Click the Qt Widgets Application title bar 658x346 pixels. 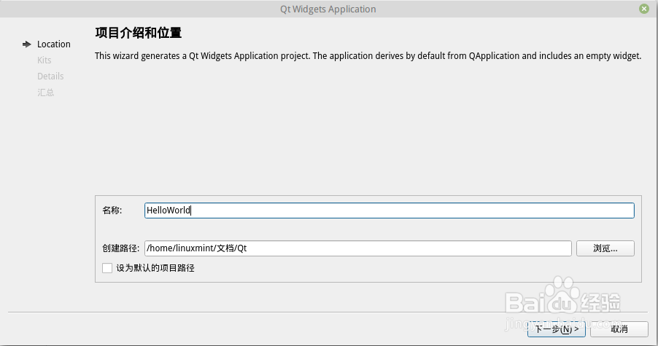point(328,9)
